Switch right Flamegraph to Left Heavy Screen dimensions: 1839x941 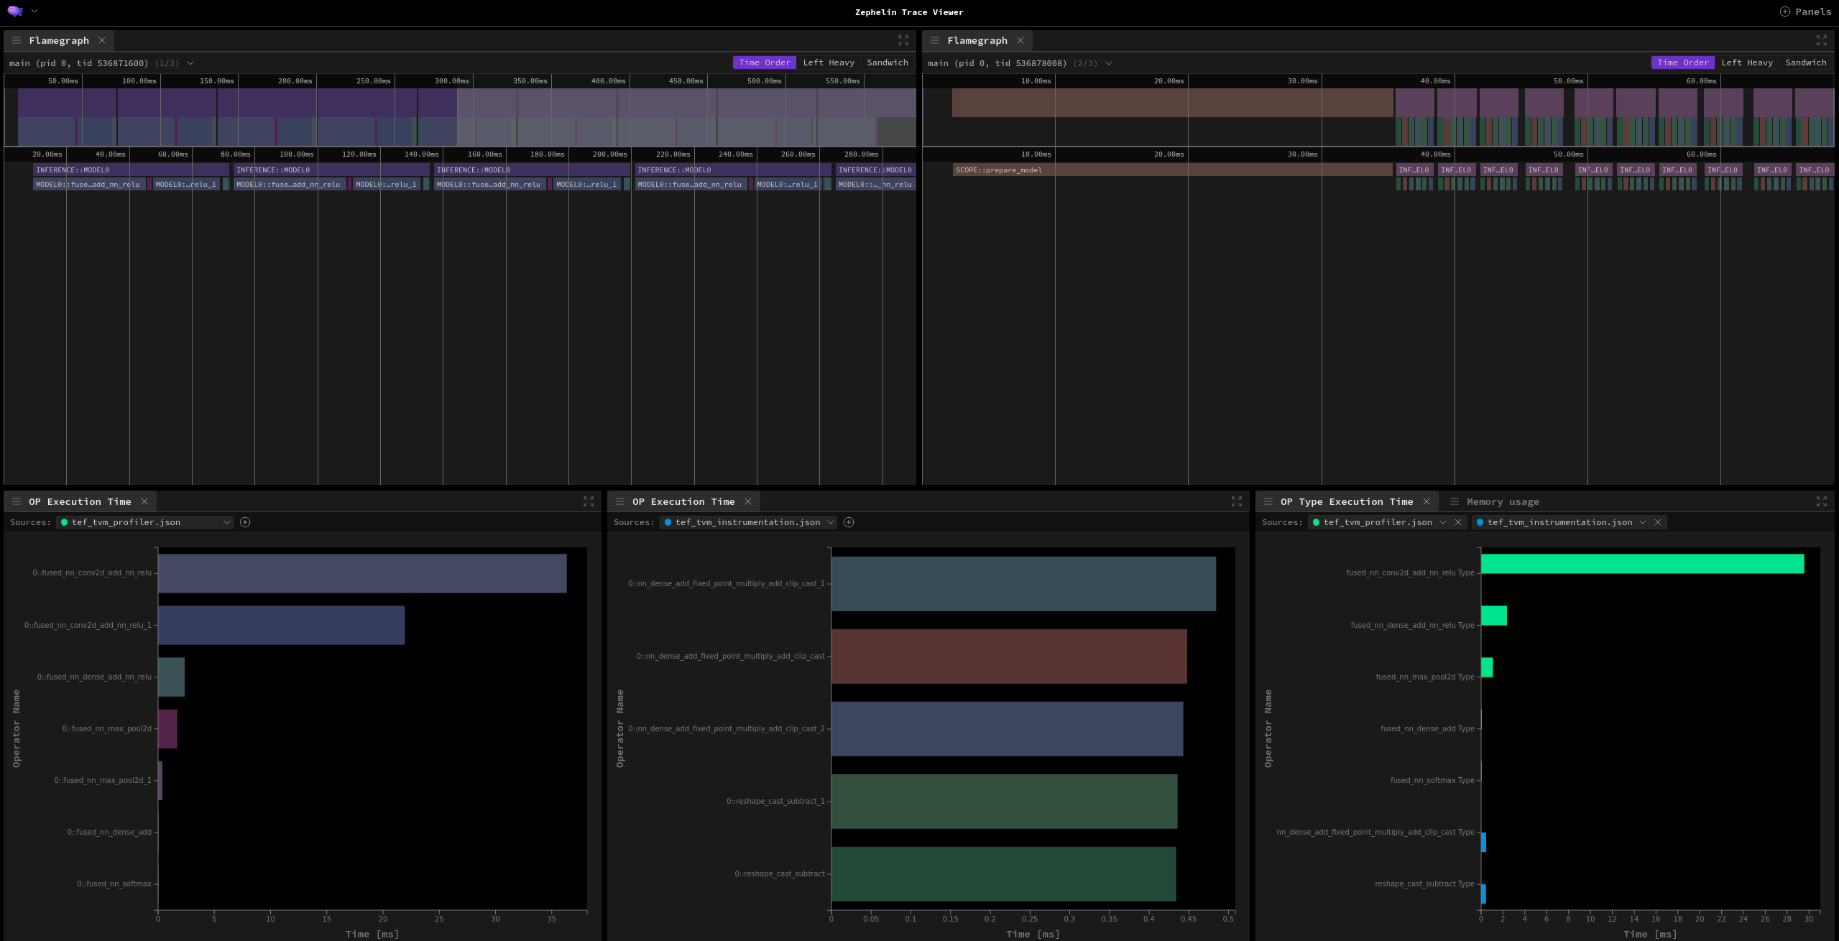(x=1747, y=62)
